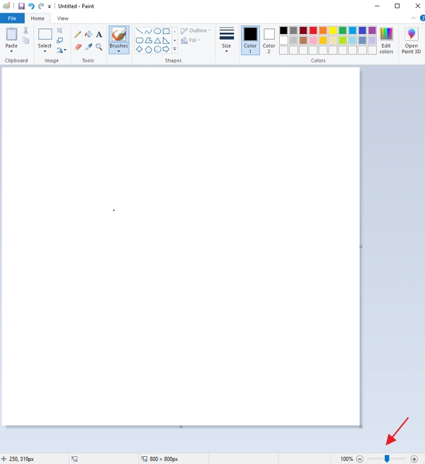425x464 pixels.
Task: Click Open Paint 3D button
Action: pos(411,40)
